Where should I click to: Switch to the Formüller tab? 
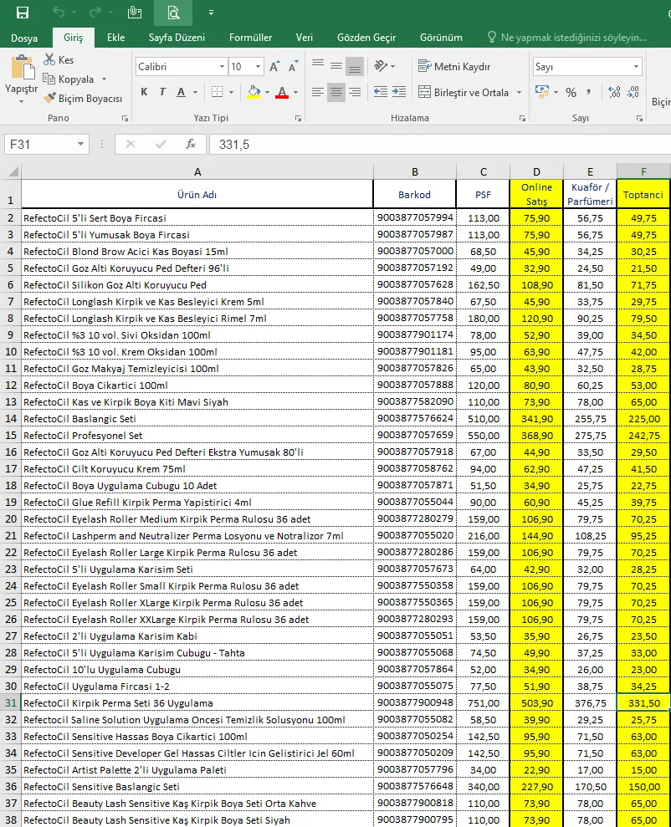(x=250, y=38)
